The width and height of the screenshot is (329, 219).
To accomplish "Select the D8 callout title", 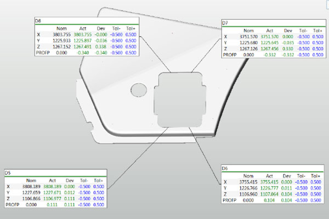I will [38, 20].
